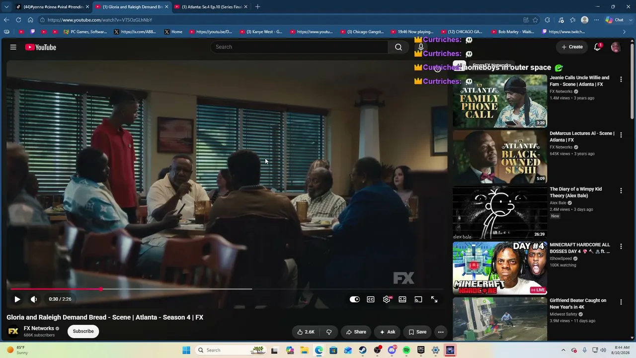Go to the browser home page
The height and width of the screenshot is (358, 636).
tap(30, 20)
